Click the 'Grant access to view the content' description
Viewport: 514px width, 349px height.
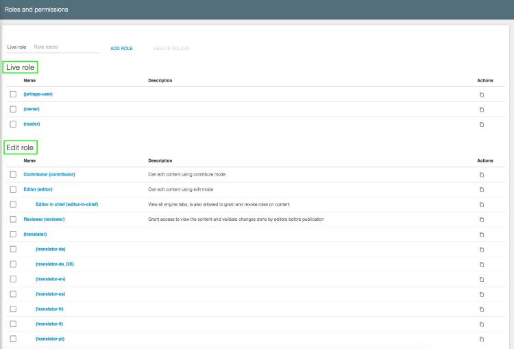236,219
